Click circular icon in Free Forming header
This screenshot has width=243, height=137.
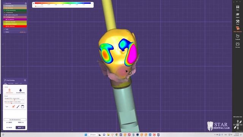(25, 80)
